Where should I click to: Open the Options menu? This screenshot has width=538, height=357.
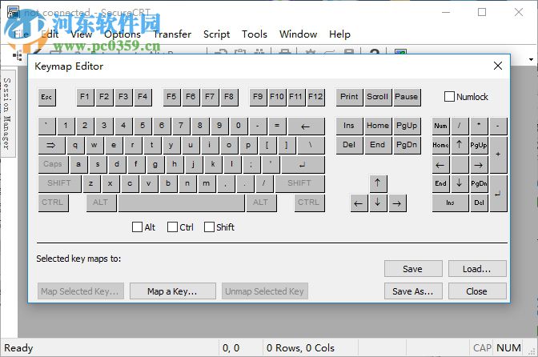pos(122,34)
